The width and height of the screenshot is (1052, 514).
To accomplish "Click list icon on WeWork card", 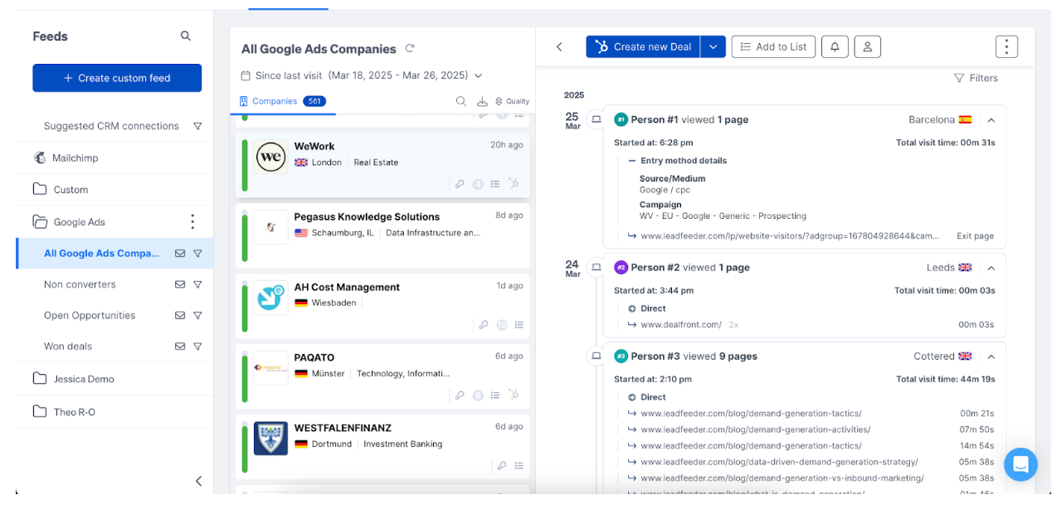I will click(x=495, y=184).
